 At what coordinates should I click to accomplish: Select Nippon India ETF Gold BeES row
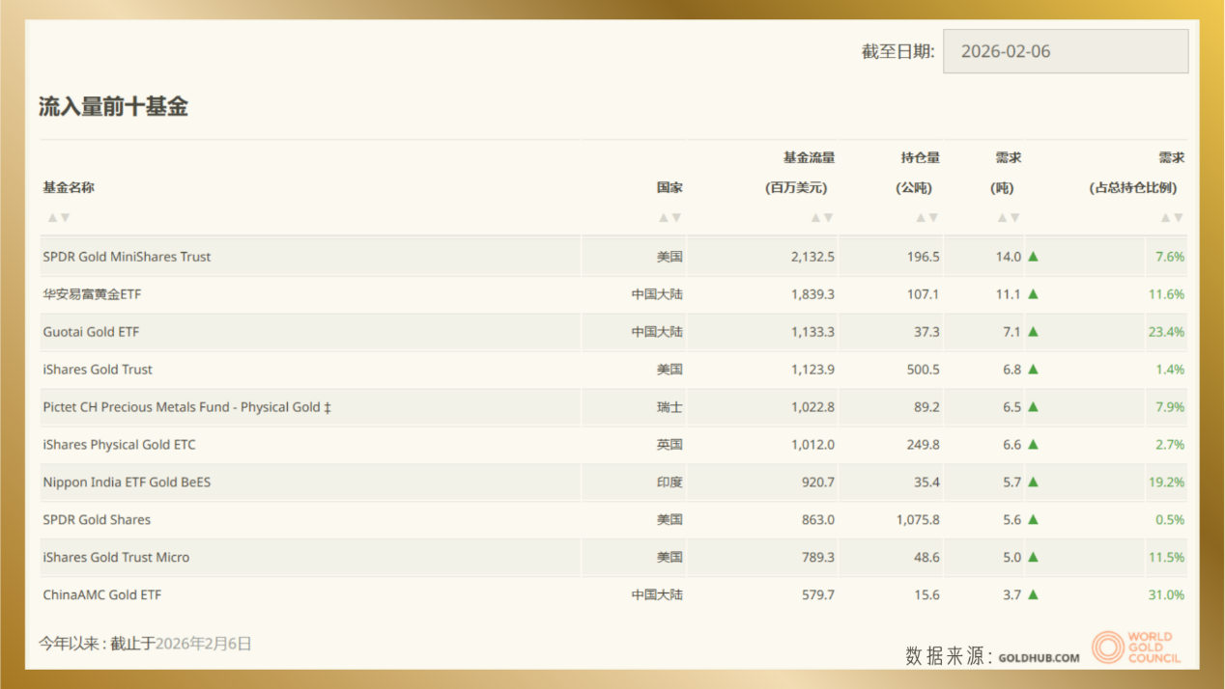click(x=127, y=482)
